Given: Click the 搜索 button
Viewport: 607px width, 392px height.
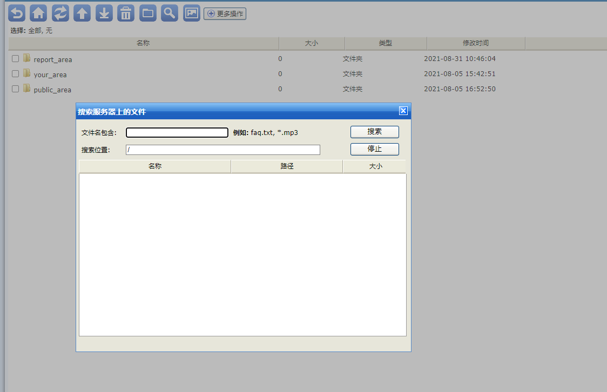Looking at the screenshot, I should click(x=375, y=132).
